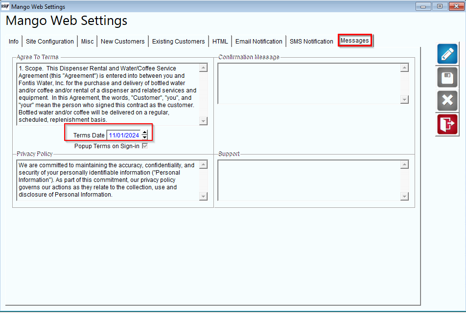The height and width of the screenshot is (313, 466).
Task: Open the Email Notification tab
Action: click(x=258, y=41)
